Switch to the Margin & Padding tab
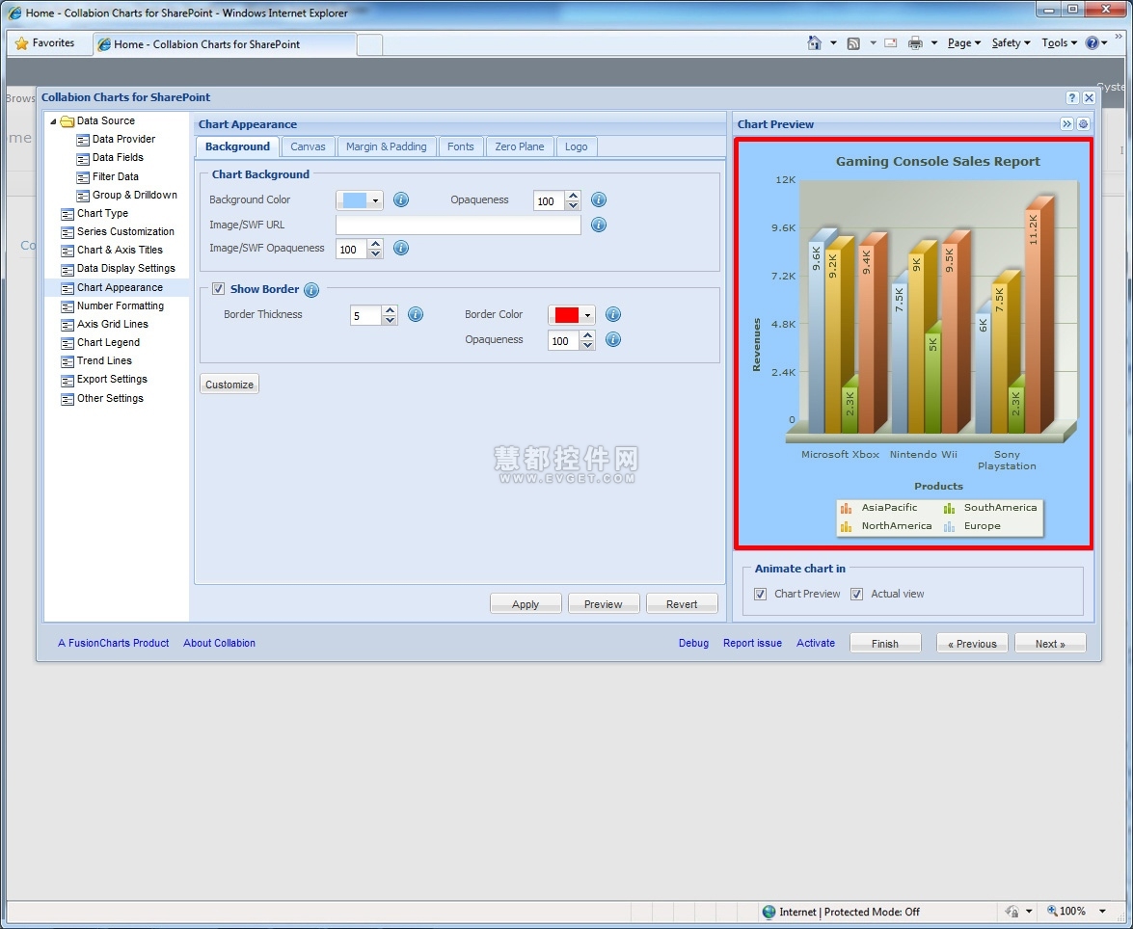 point(387,146)
